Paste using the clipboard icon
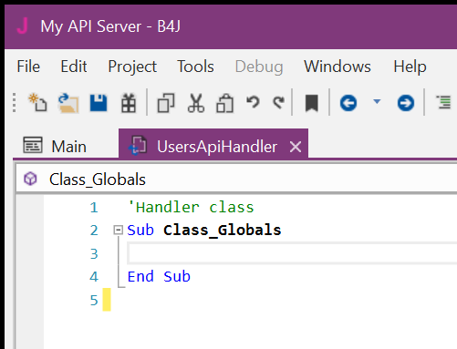This screenshot has height=349, width=457. pyautogui.click(x=224, y=103)
